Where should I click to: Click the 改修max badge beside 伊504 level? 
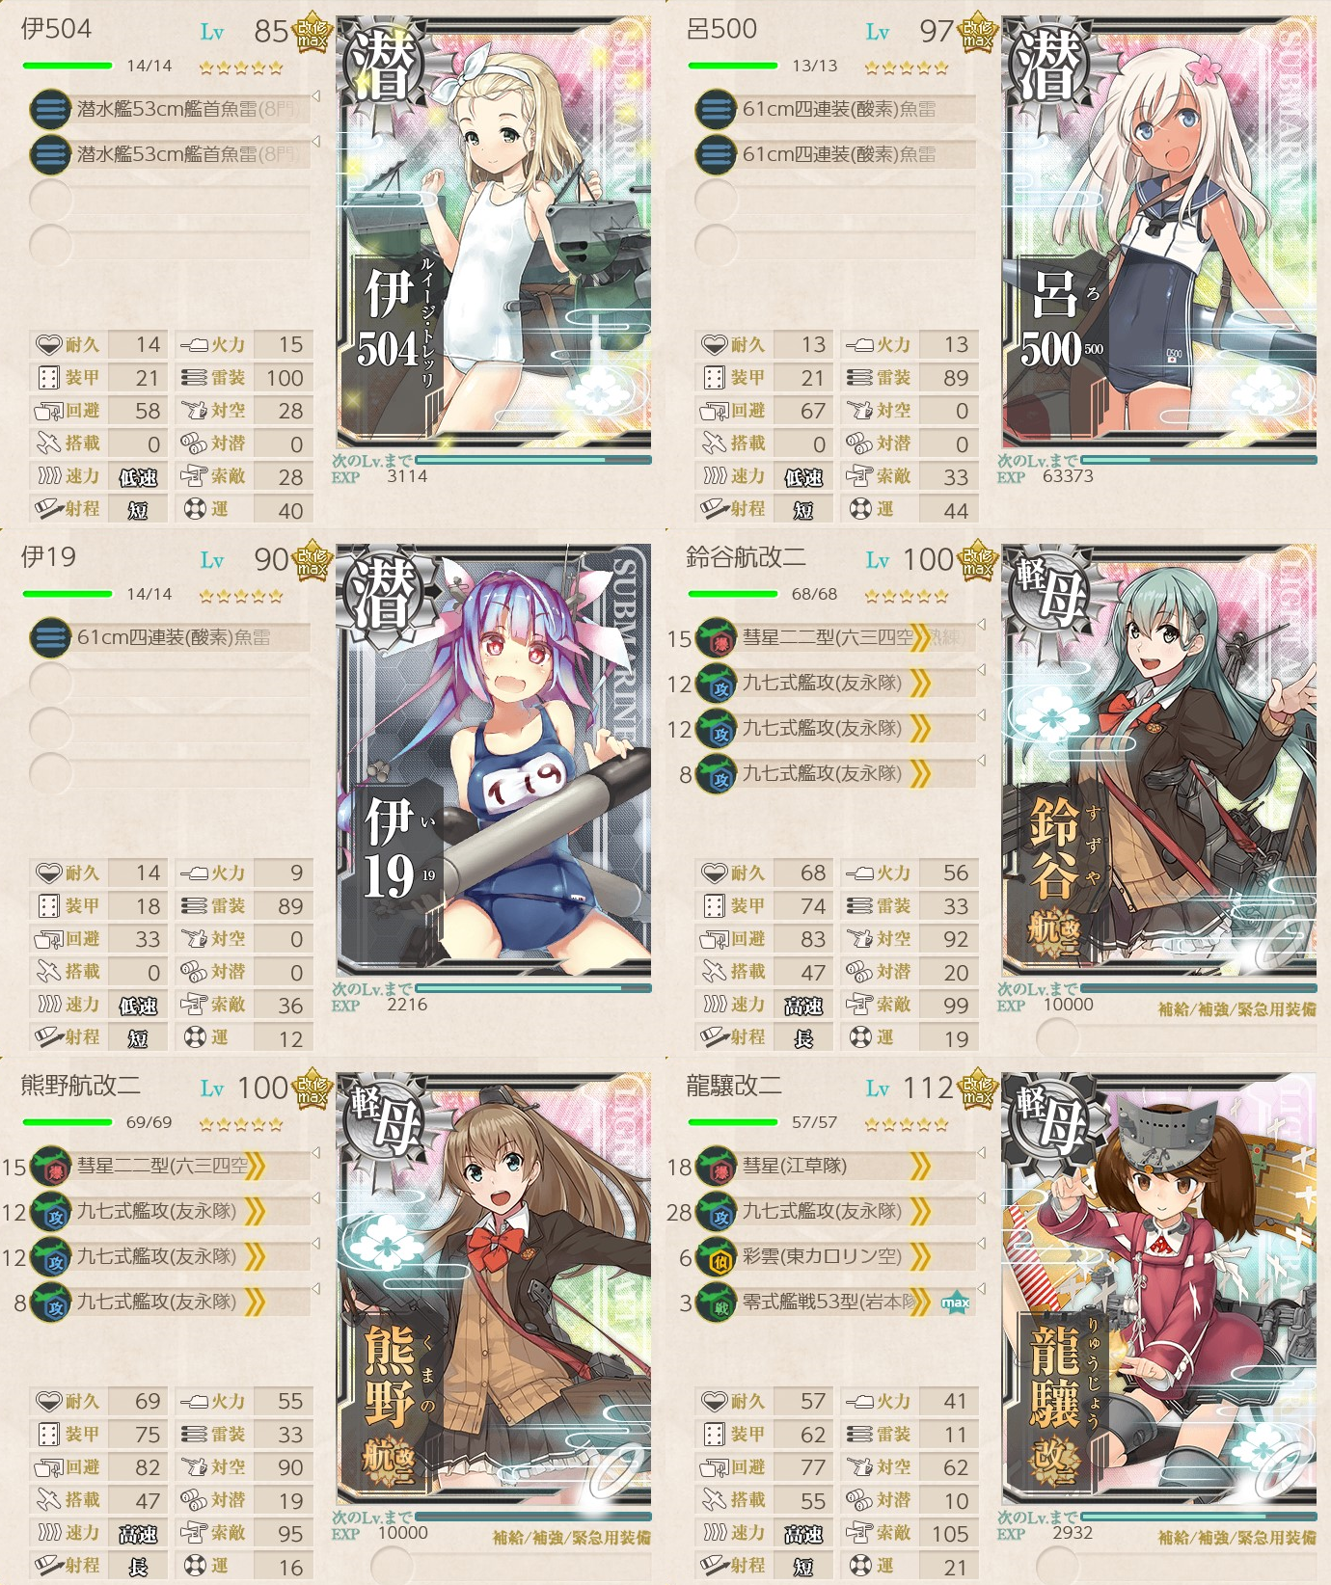(x=312, y=34)
